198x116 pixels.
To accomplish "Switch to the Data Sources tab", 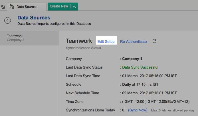I will tap(27, 7).
